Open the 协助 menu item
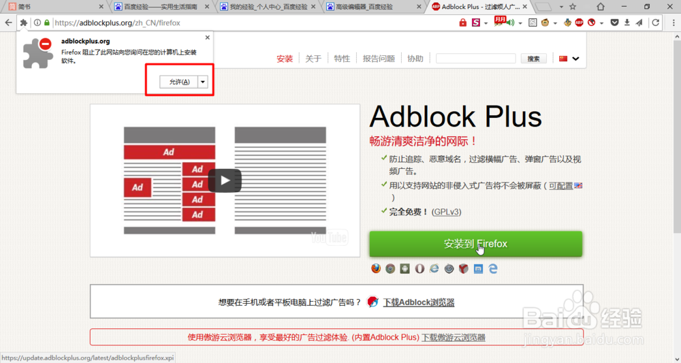This screenshot has width=681, height=363. (415, 59)
